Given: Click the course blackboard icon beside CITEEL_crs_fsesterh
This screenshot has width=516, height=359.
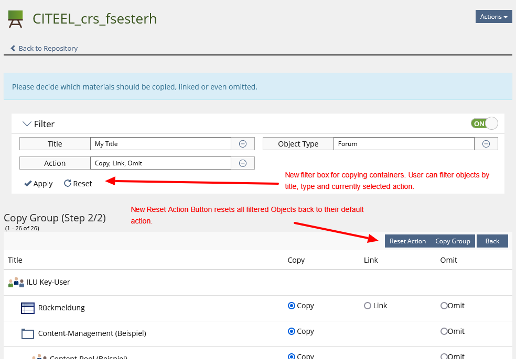Looking at the screenshot, I should point(15,19).
